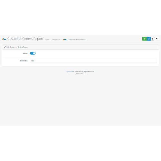Save settings with the blue floppy-disk button
This screenshot has height=161, width=161.
[x=149, y=39]
